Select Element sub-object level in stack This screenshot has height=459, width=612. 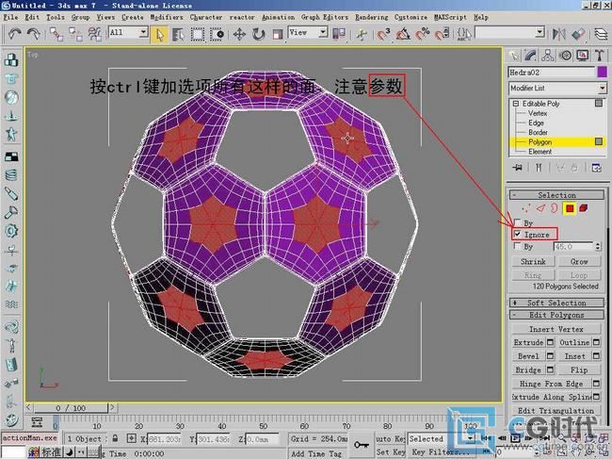pyautogui.click(x=540, y=152)
